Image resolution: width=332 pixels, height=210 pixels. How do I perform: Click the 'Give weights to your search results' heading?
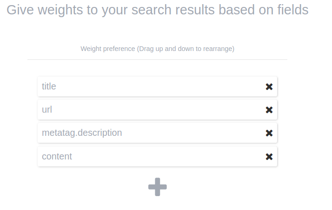pos(157,10)
